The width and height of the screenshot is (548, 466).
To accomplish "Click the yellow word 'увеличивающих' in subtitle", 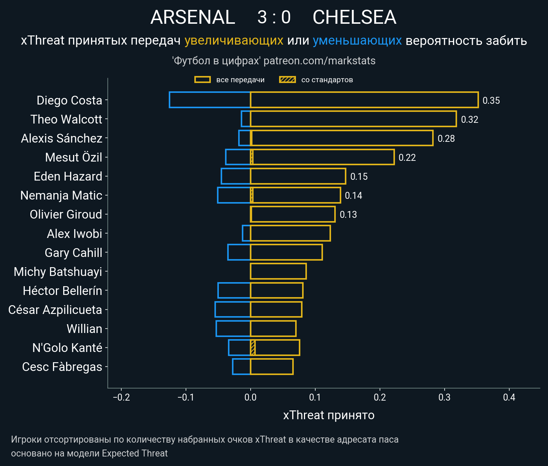I will (x=234, y=40).
